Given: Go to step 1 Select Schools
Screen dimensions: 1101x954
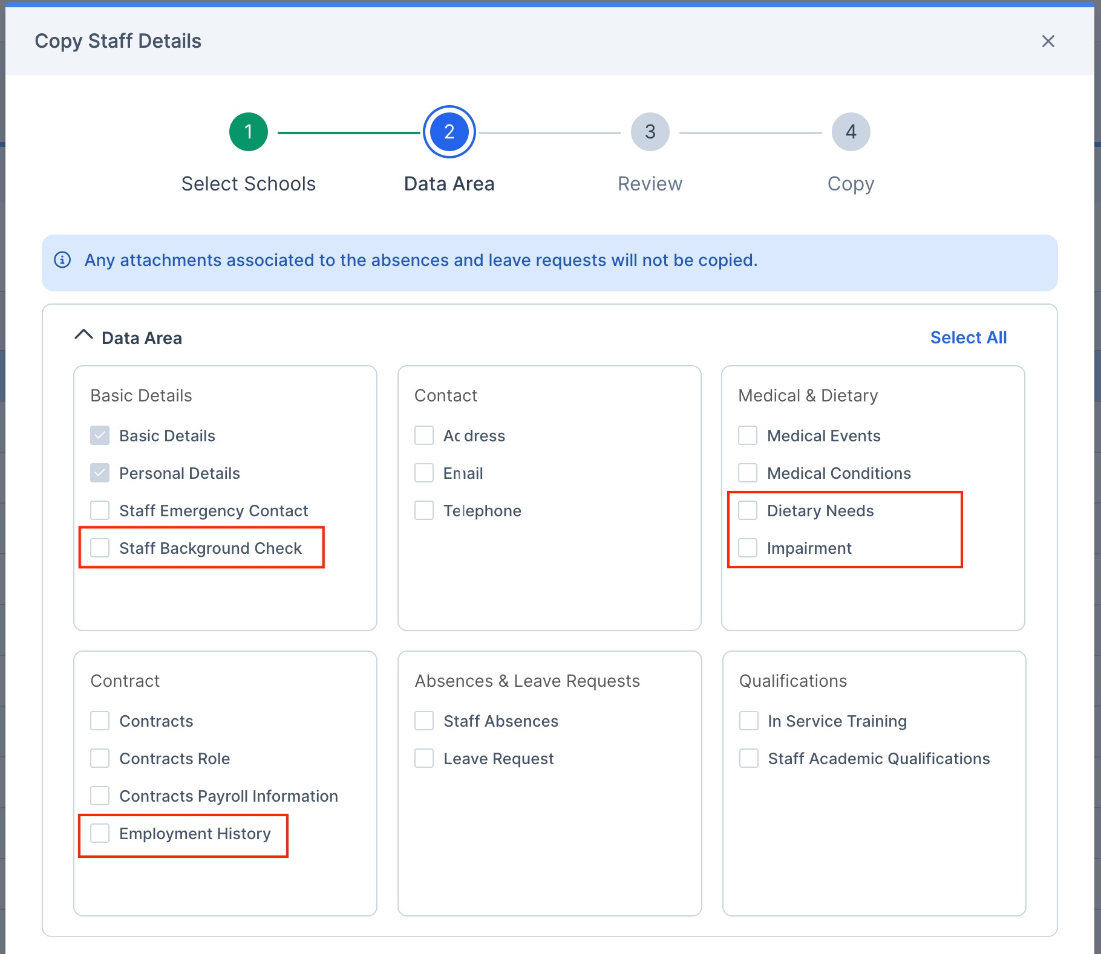Looking at the screenshot, I should coord(248,132).
